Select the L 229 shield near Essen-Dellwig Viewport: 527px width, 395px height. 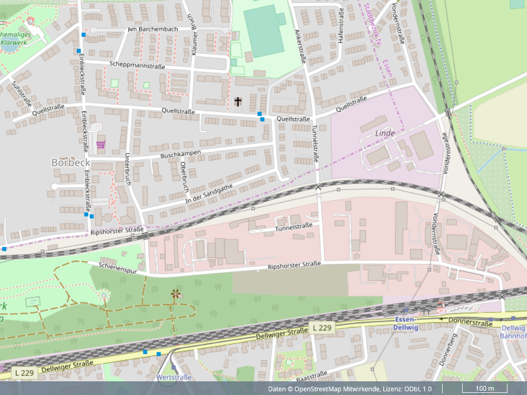322,328
